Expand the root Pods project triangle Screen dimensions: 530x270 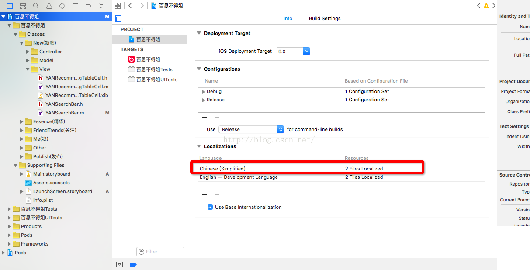[x=3, y=253]
